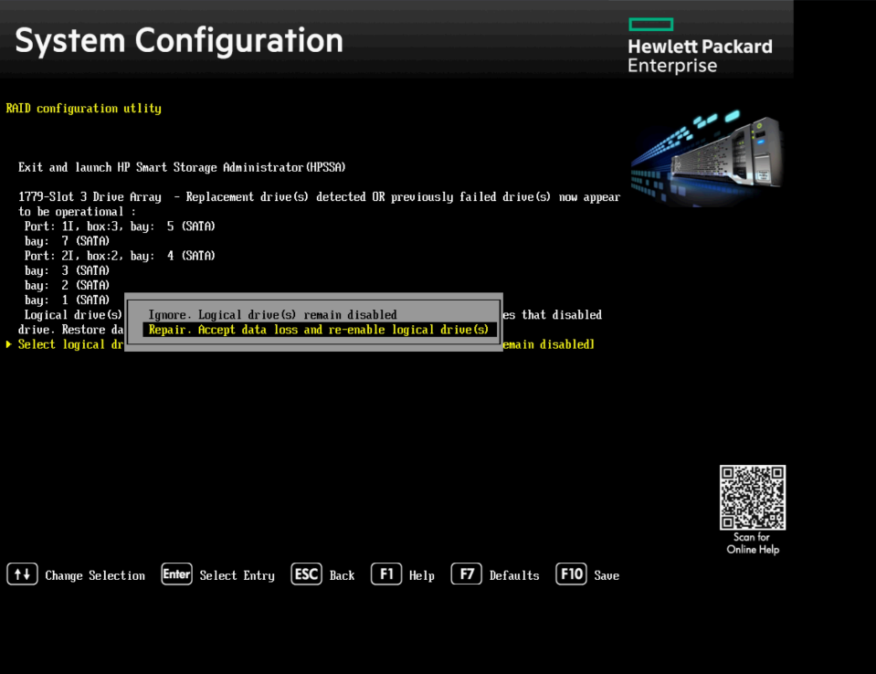The height and width of the screenshot is (674, 876).
Task: Click the Defaults label
Action: [514, 575]
